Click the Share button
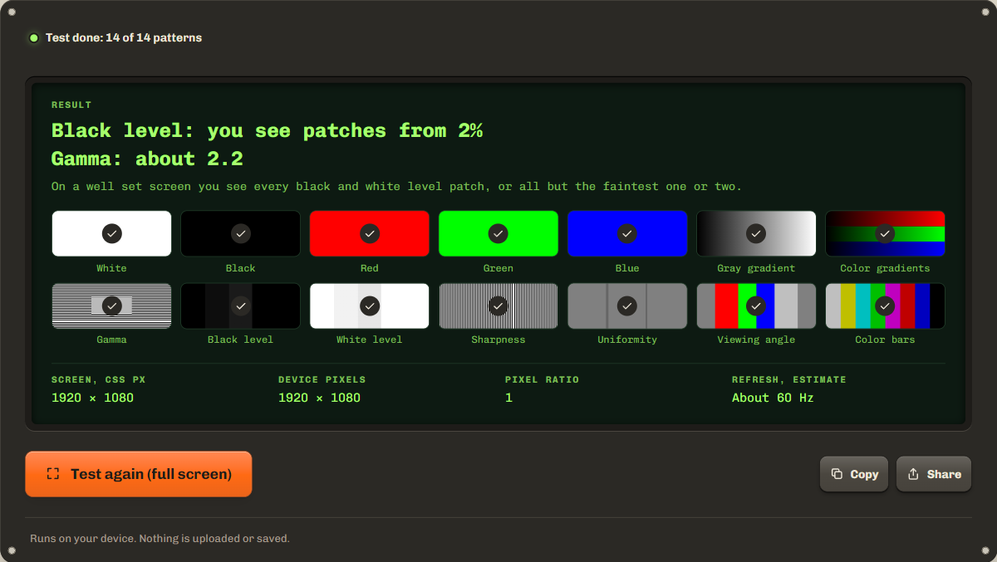Screen dimensions: 997x562 [934, 474]
